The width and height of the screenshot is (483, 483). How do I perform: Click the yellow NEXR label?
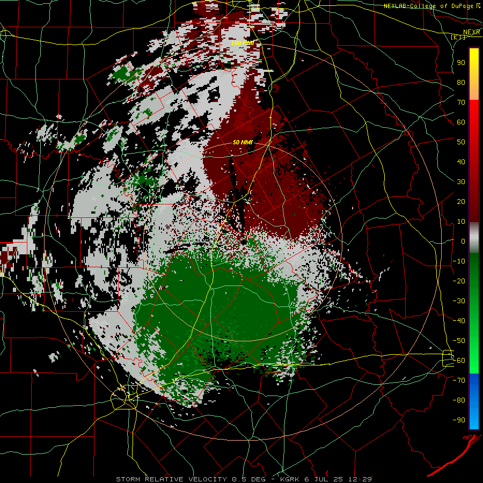click(472, 32)
